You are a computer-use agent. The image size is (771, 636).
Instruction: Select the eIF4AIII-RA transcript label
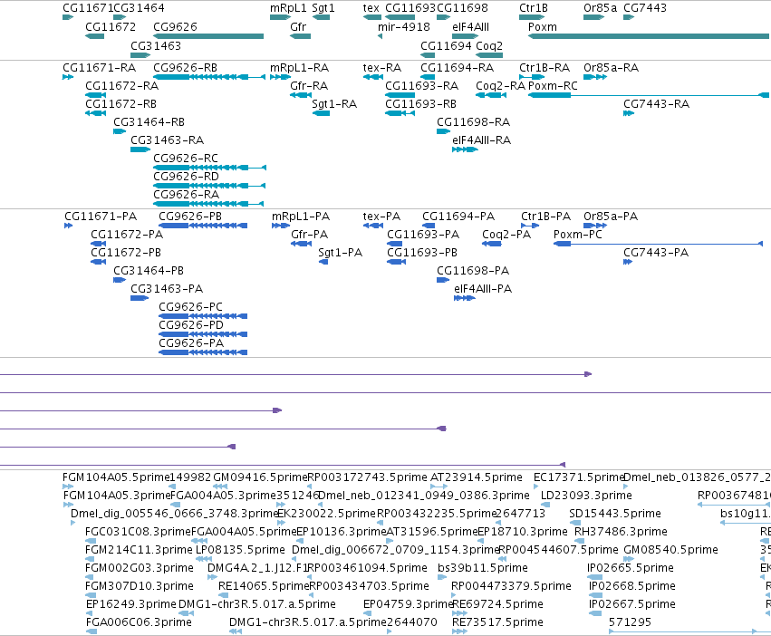[481, 140]
